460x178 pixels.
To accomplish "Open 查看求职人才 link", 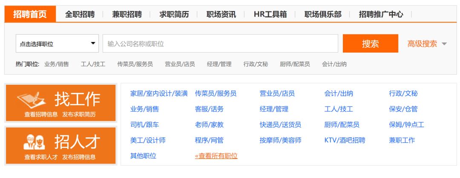I will 41,157.
